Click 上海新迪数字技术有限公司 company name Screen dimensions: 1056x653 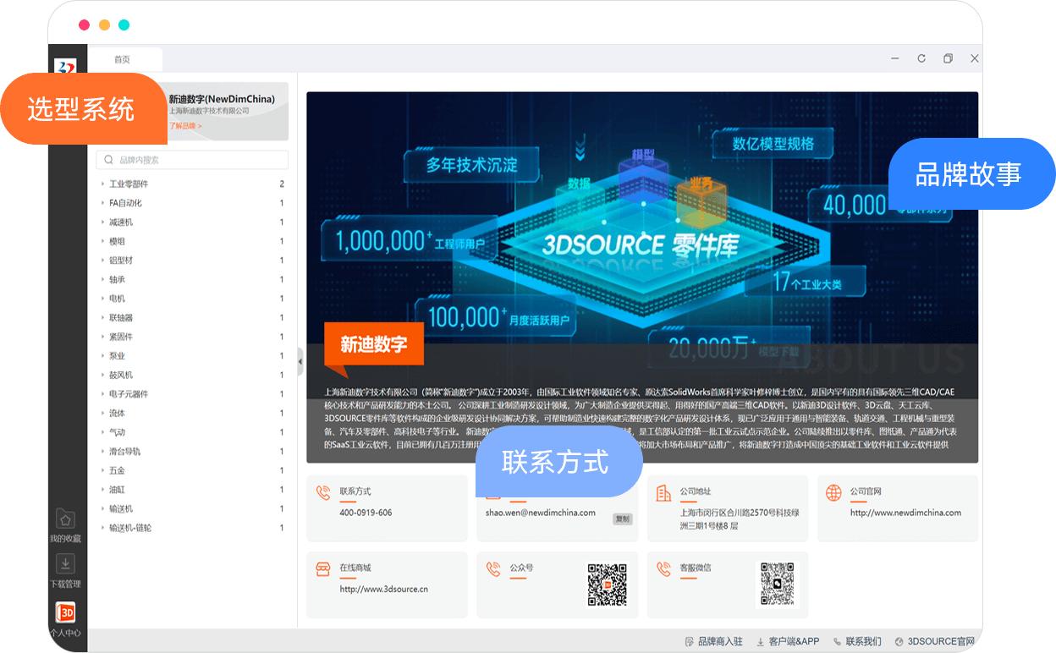click(209, 111)
